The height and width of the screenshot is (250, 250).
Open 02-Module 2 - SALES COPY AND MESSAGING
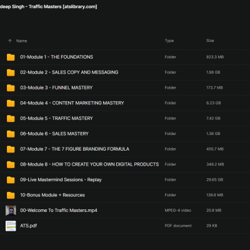tap(69, 72)
